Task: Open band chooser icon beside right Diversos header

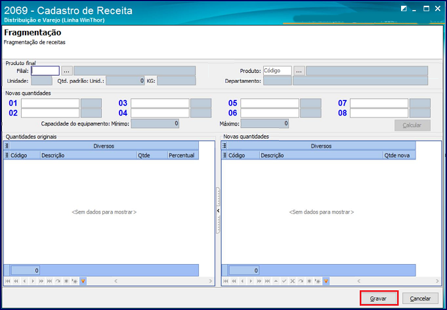Action: point(224,146)
